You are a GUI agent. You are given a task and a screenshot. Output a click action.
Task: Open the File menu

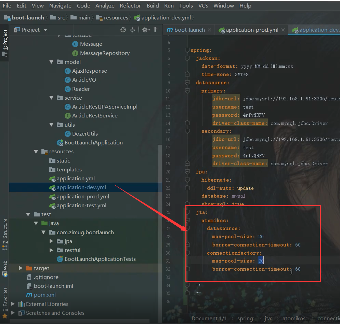[x=7, y=5]
